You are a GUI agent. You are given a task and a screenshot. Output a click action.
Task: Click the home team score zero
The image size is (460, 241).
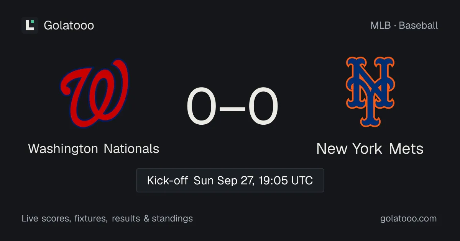(x=202, y=107)
